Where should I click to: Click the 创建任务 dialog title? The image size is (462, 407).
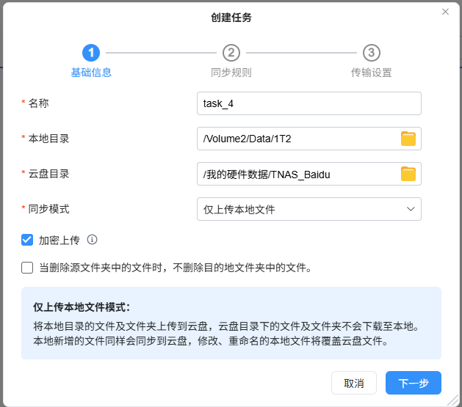click(231, 18)
